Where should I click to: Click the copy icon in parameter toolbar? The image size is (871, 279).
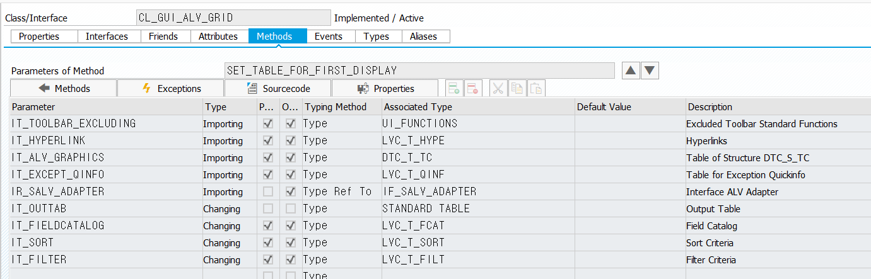coord(517,88)
